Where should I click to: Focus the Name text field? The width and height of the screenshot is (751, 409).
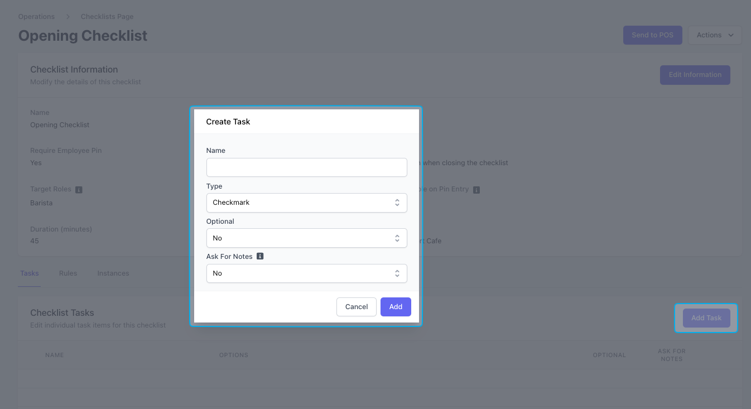(x=306, y=167)
